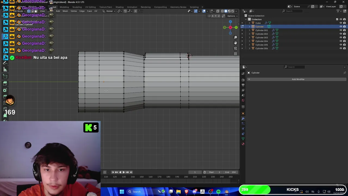The width and height of the screenshot is (348, 196).
Task: Hide Cylinder.006 with its eye icon
Action: [x=341, y=48]
